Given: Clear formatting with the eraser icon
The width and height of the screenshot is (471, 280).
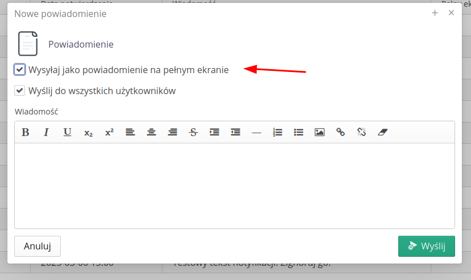Looking at the screenshot, I should pyautogui.click(x=382, y=132).
